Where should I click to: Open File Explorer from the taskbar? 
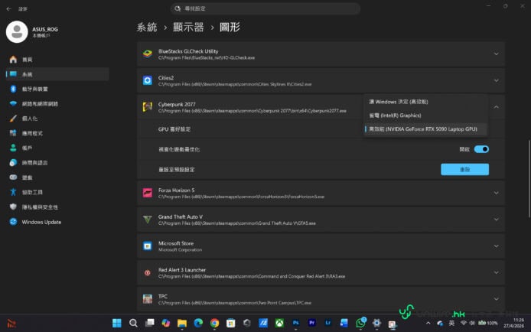coord(182,323)
